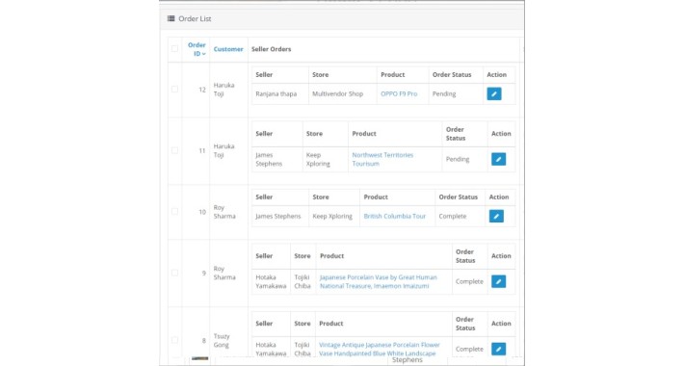Check the box for order 9

point(174,273)
